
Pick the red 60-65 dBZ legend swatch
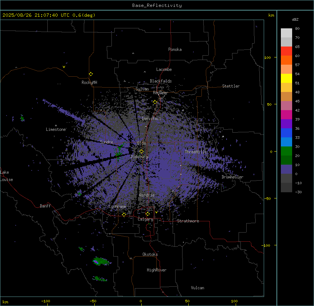point(286,51)
